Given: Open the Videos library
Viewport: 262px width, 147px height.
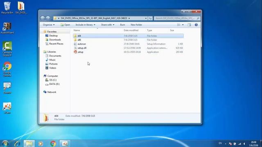Looking at the screenshot, I should [53, 68].
